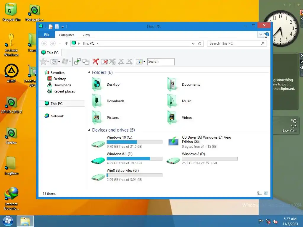
Task: Open the dropdown beside recently closed clock
Action: click(59, 62)
